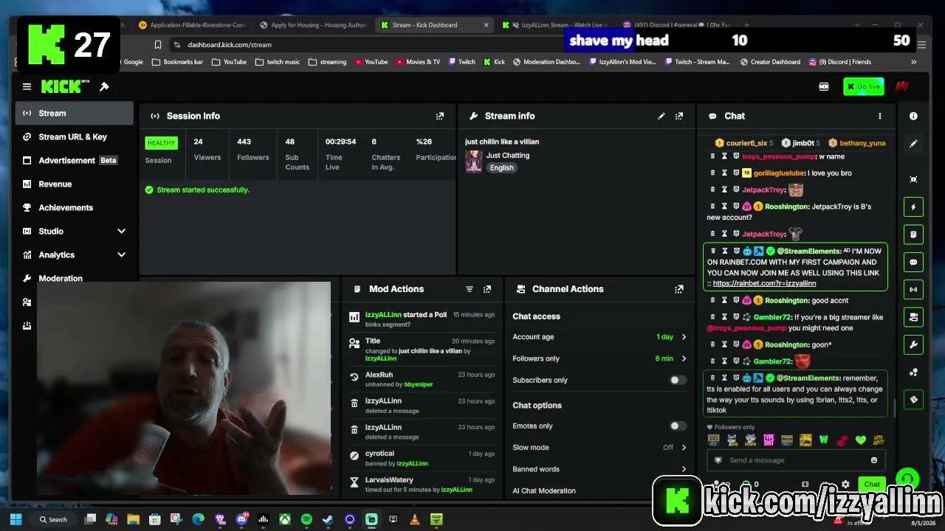Close the Stream - Kick Dashboard browser tab
This screenshot has width=945, height=531.
486,25
